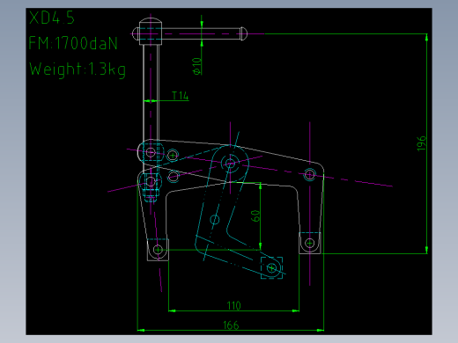Select the Weight:1.3kg text annotation
Screen dimensions: 458x343
(x=78, y=69)
